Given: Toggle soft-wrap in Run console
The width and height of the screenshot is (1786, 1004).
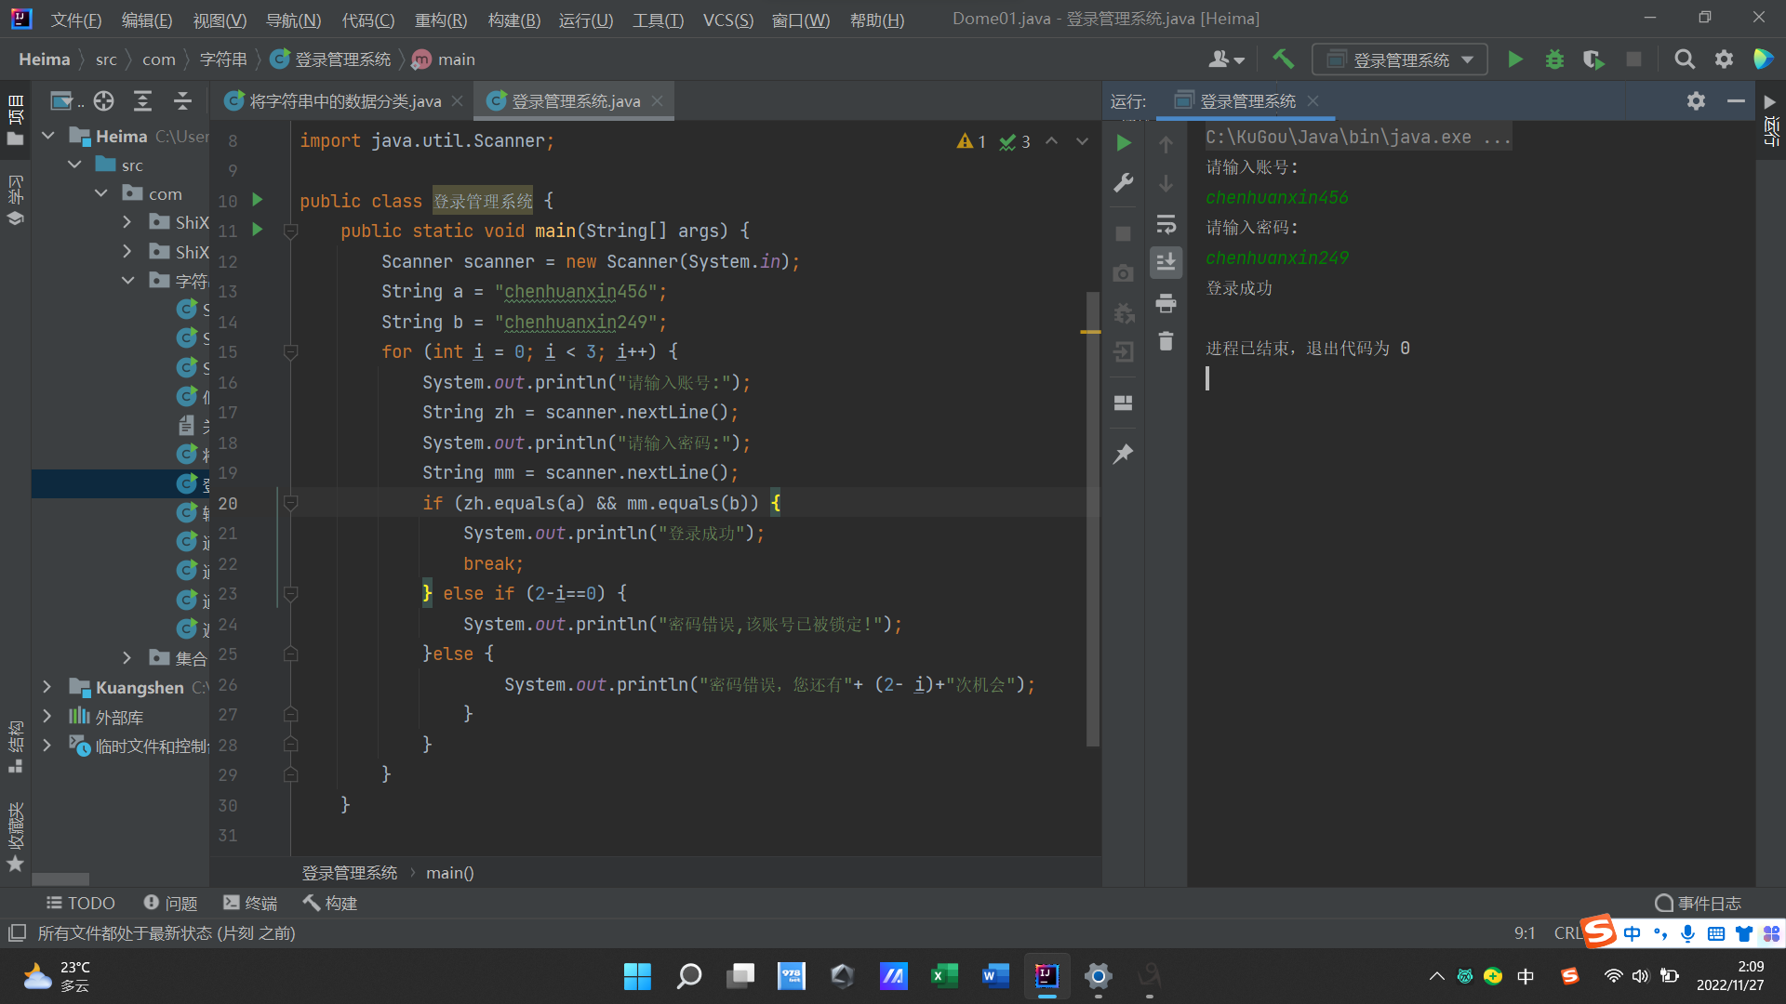Looking at the screenshot, I should (1166, 224).
